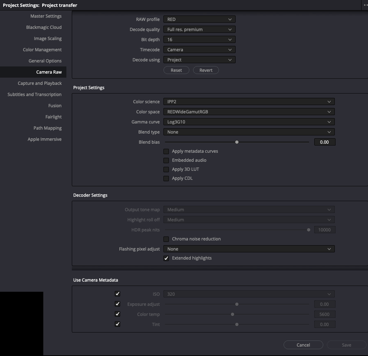Cancel the project settings dialog
The image size is (368, 356).
[x=303, y=345]
